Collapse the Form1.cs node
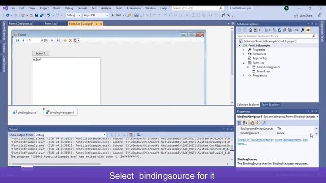This screenshot has width=326, height=183. click(x=244, y=63)
